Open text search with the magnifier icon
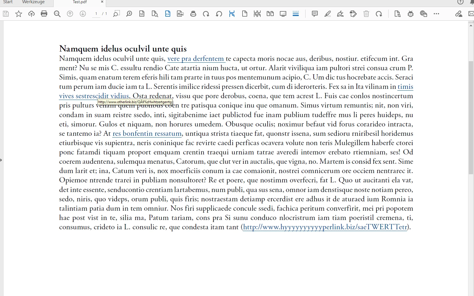This screenshot has height=296, width=474. [57, 14]
